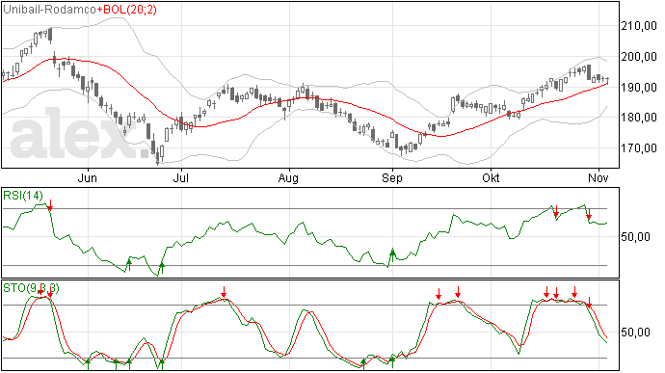The image size is (665, 373).
Task: Click the Sep month label
Action: coord(392,178)
